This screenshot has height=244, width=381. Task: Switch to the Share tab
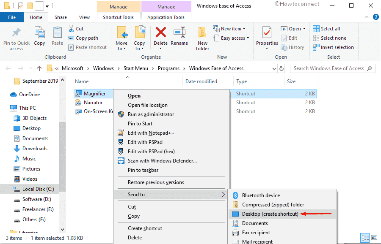tap(61, 17)
